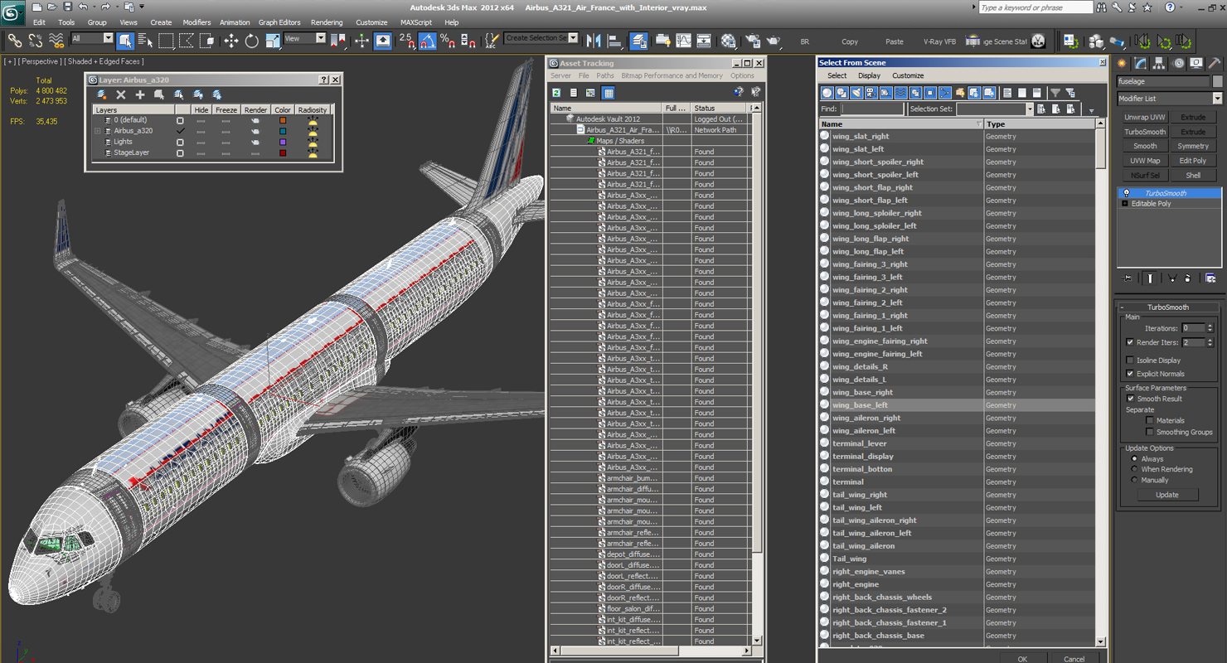The image size is (1227, 663).
Task: Select the Manually update option
Action: [x=1134, y=480]
